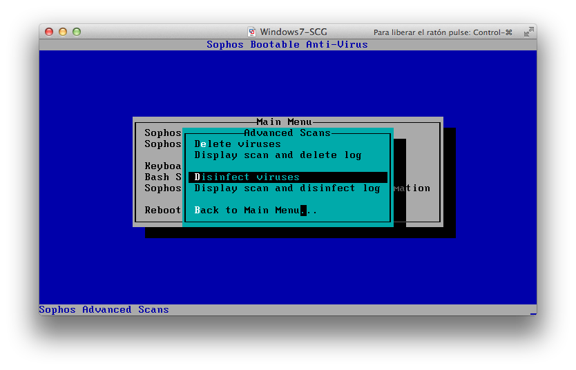Click the 'Bash S' entry in Main Menu
Image resolution: width=576 pixels, height=370 pixels.
163,177
